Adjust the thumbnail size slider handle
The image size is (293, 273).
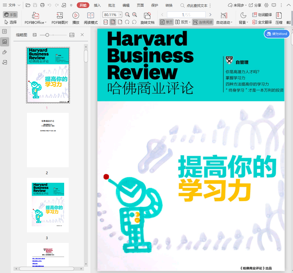coord(47,35)
